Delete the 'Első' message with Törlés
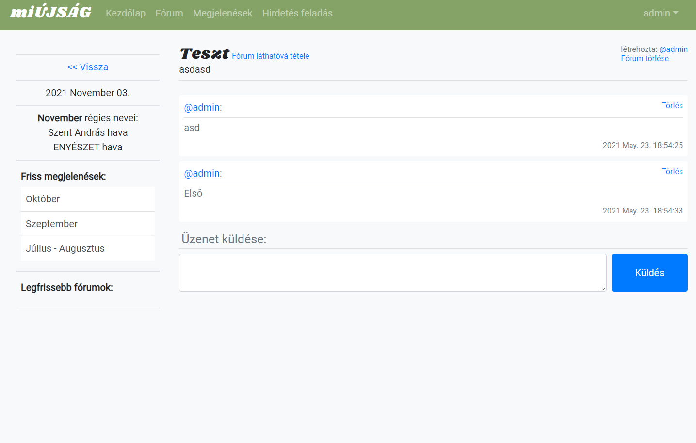Image resolution: width=696 pixels, height=443 pixels. click(x=672, y=171)
